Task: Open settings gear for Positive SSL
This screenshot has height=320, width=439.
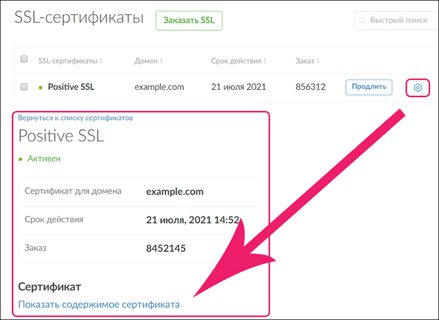Action: click(x=418, y=87)
